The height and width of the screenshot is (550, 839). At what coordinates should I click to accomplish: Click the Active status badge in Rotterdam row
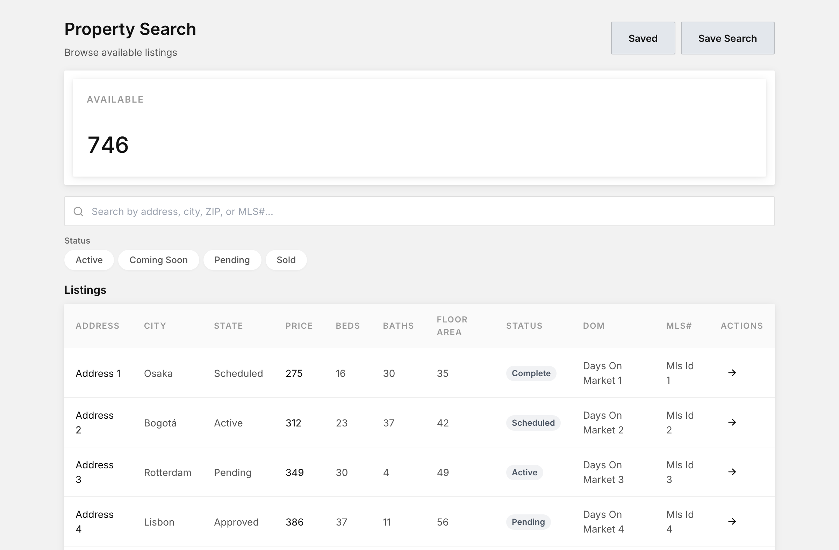tap(525, 473)
